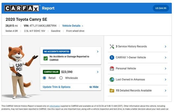
Task: Expand the CARFAX Value chevron
Action: pyautogui.click(x=98, y=72)
